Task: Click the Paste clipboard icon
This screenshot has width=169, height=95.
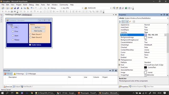Action: 28,8
